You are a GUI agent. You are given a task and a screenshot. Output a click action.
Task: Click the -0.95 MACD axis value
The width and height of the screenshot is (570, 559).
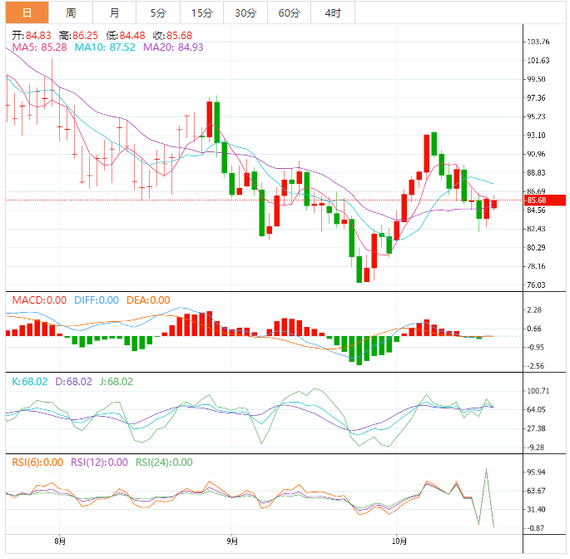pyautogui.click(x=535, y=348)
